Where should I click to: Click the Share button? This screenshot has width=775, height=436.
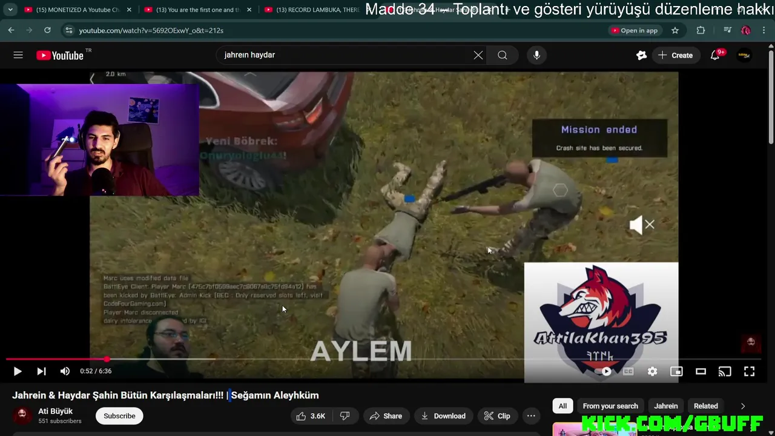[386, 416]
